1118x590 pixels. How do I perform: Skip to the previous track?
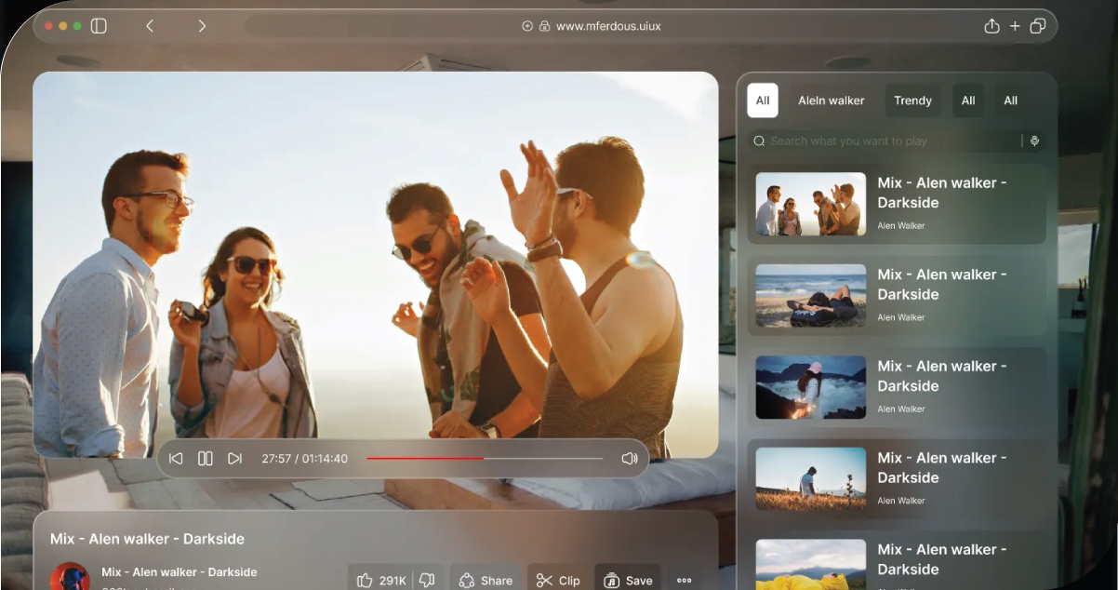click(x=176, y=459)
